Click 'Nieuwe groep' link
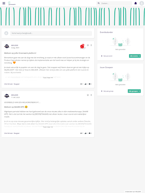Viewport: 145px width, 193px height. coord(107,91)
